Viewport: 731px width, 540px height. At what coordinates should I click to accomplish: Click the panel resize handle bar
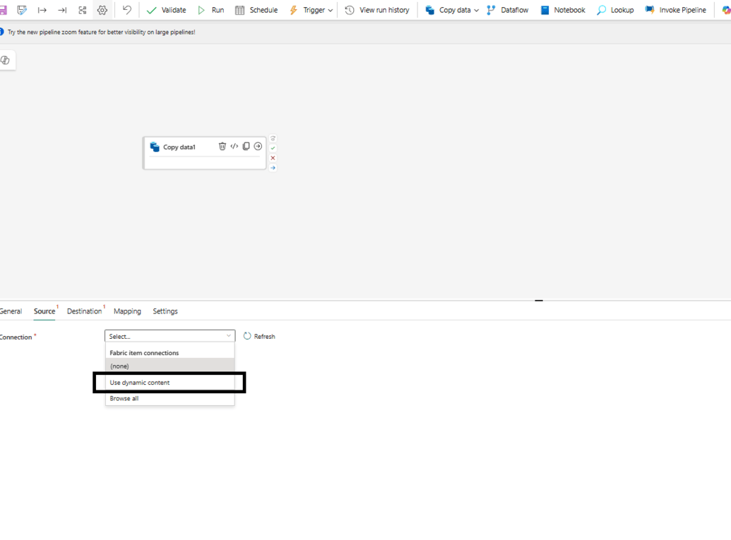coord(539,301)
